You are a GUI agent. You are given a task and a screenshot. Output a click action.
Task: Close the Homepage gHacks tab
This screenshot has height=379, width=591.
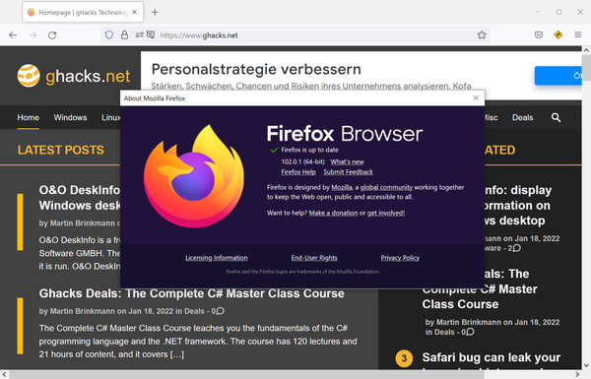pyautogui.click(x=135, y=12)
